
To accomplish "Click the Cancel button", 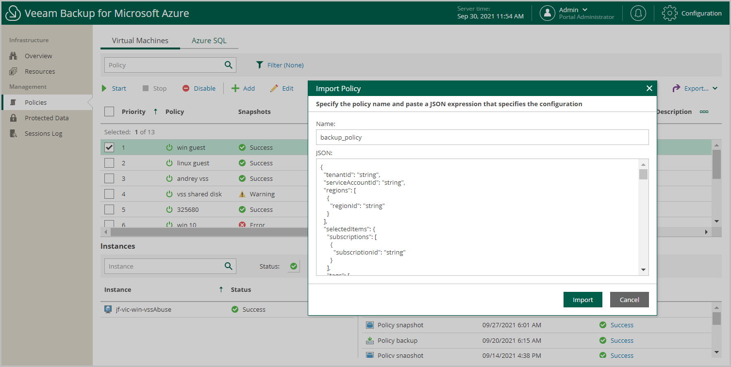I will pyautogui.click(x=630, y=300).
